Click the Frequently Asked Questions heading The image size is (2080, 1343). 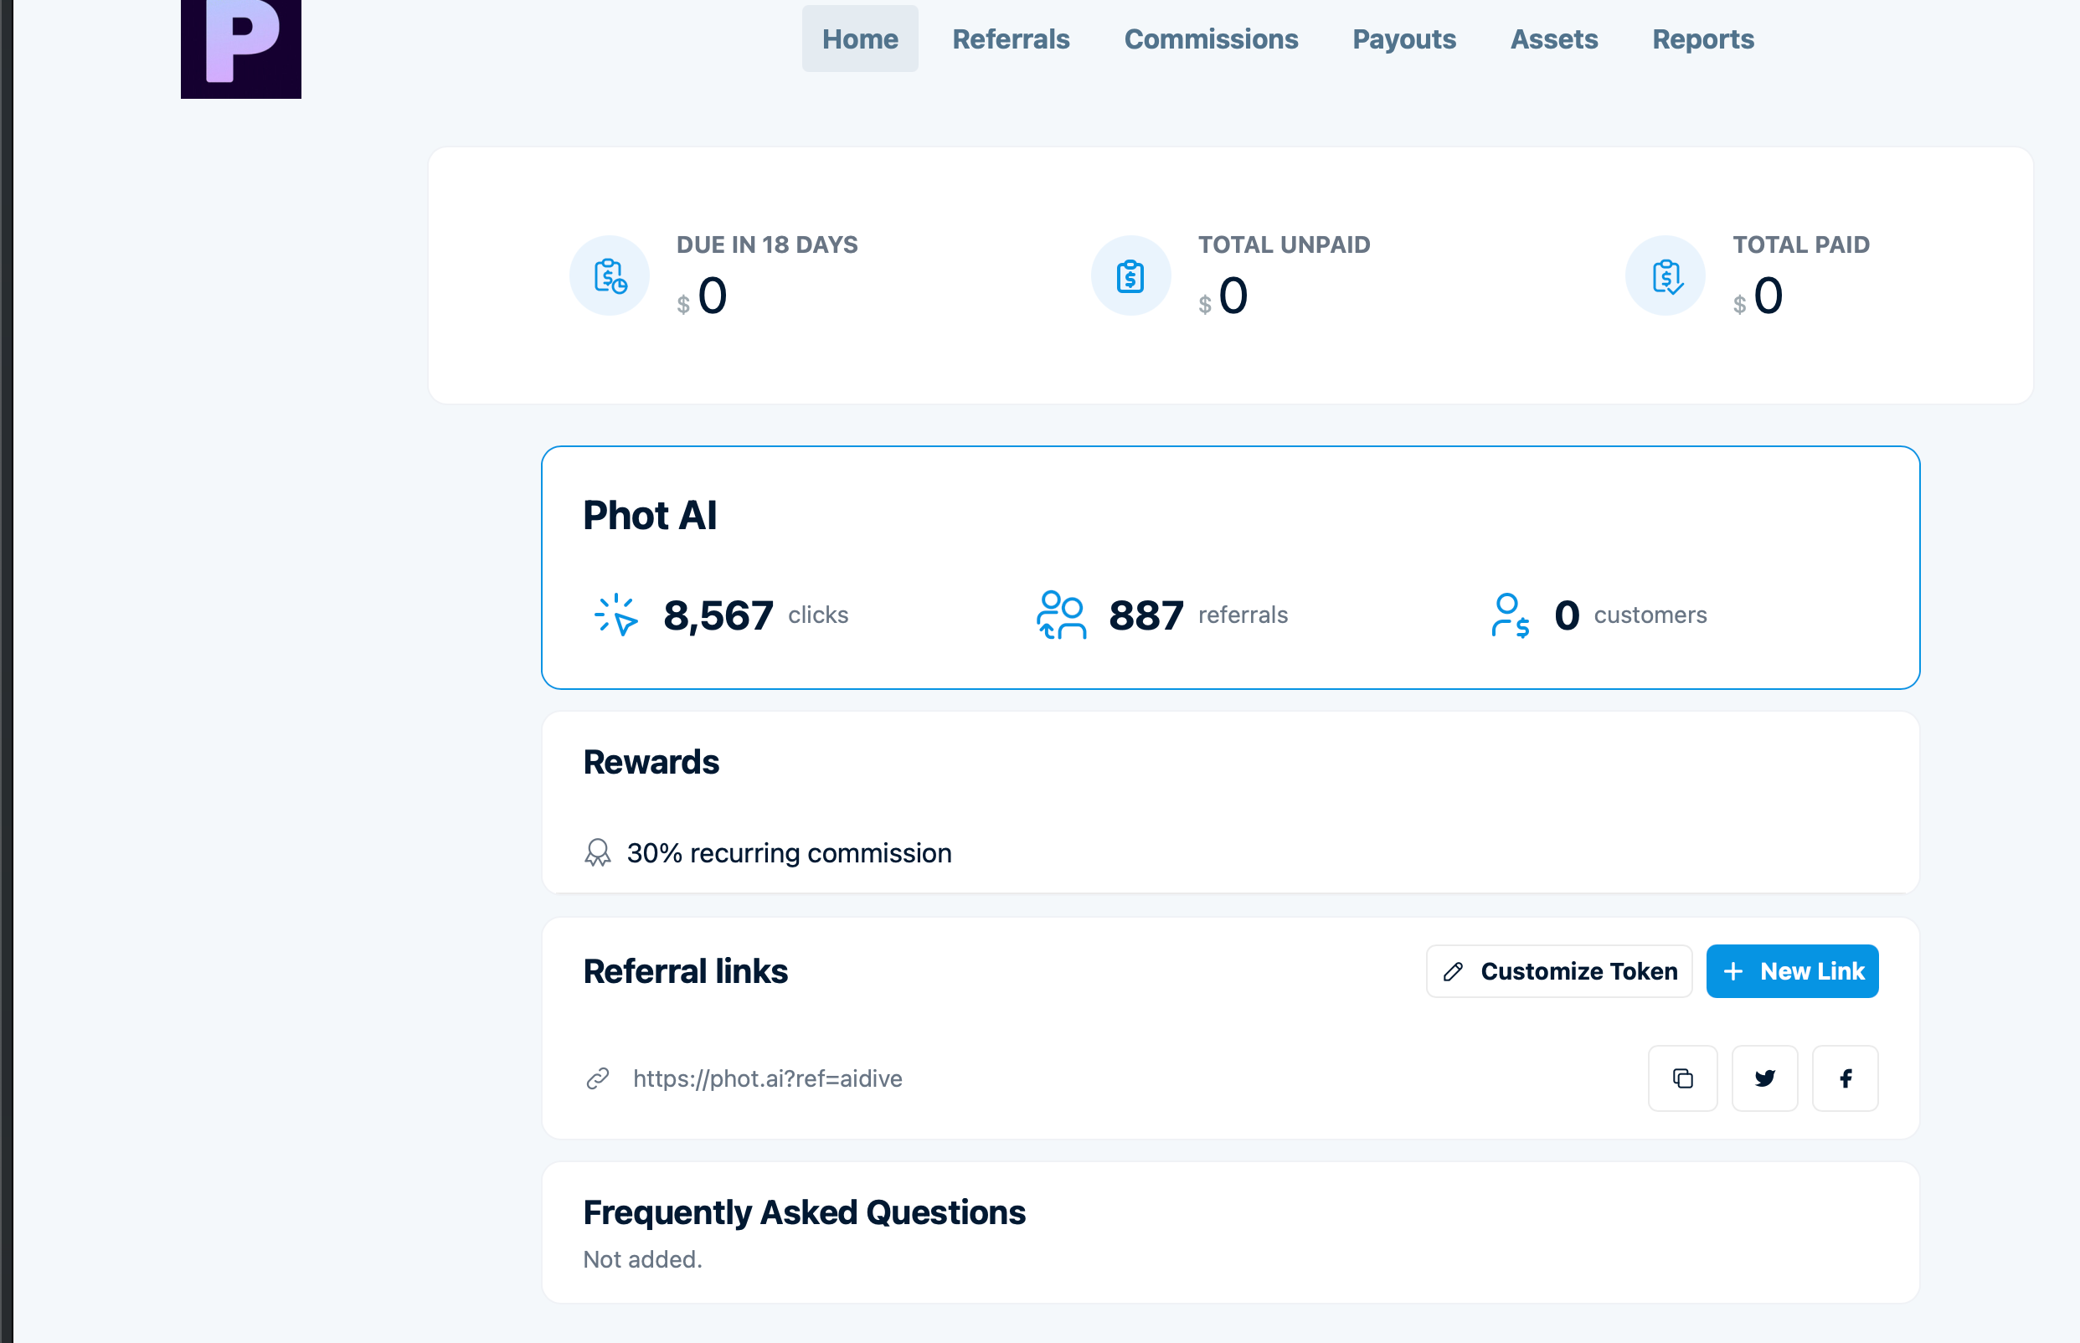click(804, 1213)
